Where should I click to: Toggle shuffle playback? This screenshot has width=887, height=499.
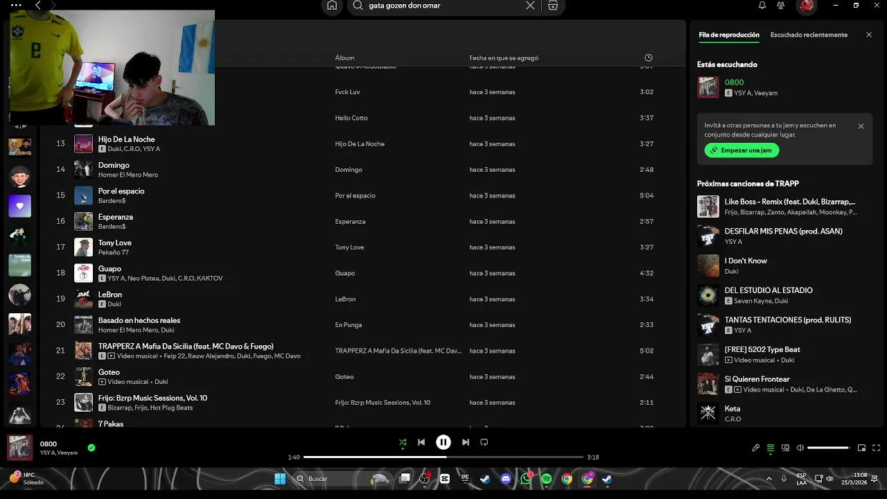(403, 442)
